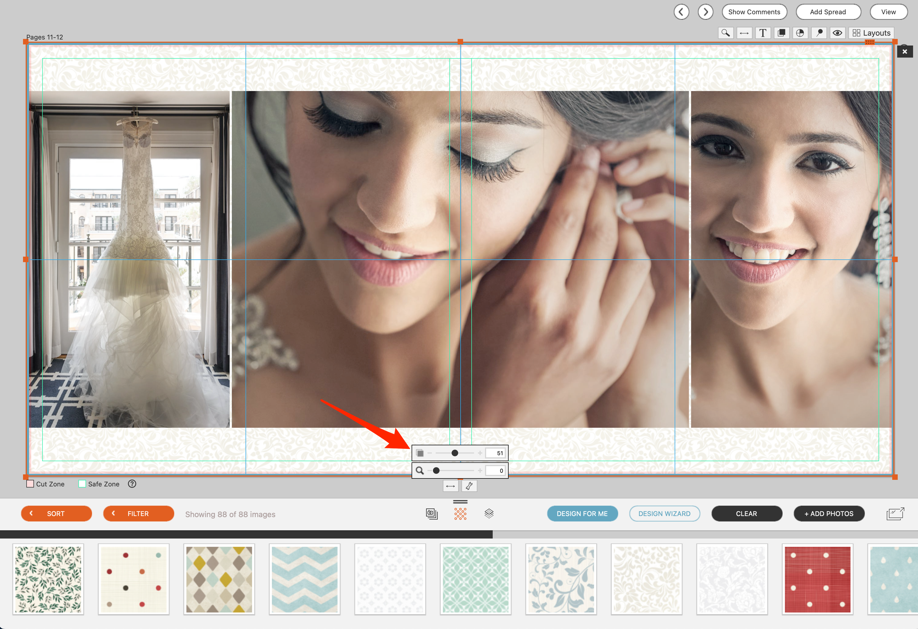Select the Text tool in top toolbar
The height and width of the screenshot is (629, 918).
[762, 33]
